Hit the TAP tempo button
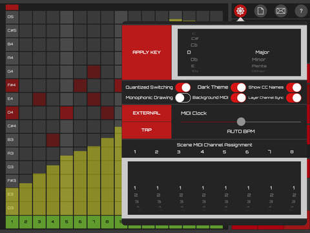310x233 pixels. [147, 130]
